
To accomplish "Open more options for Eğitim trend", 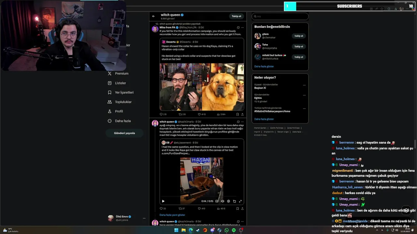I will [x=304, y=95].
